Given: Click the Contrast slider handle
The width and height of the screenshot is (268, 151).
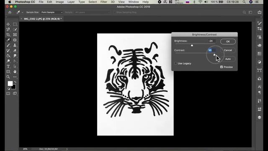Looking at the screenshot, I should tap(214, 55).
